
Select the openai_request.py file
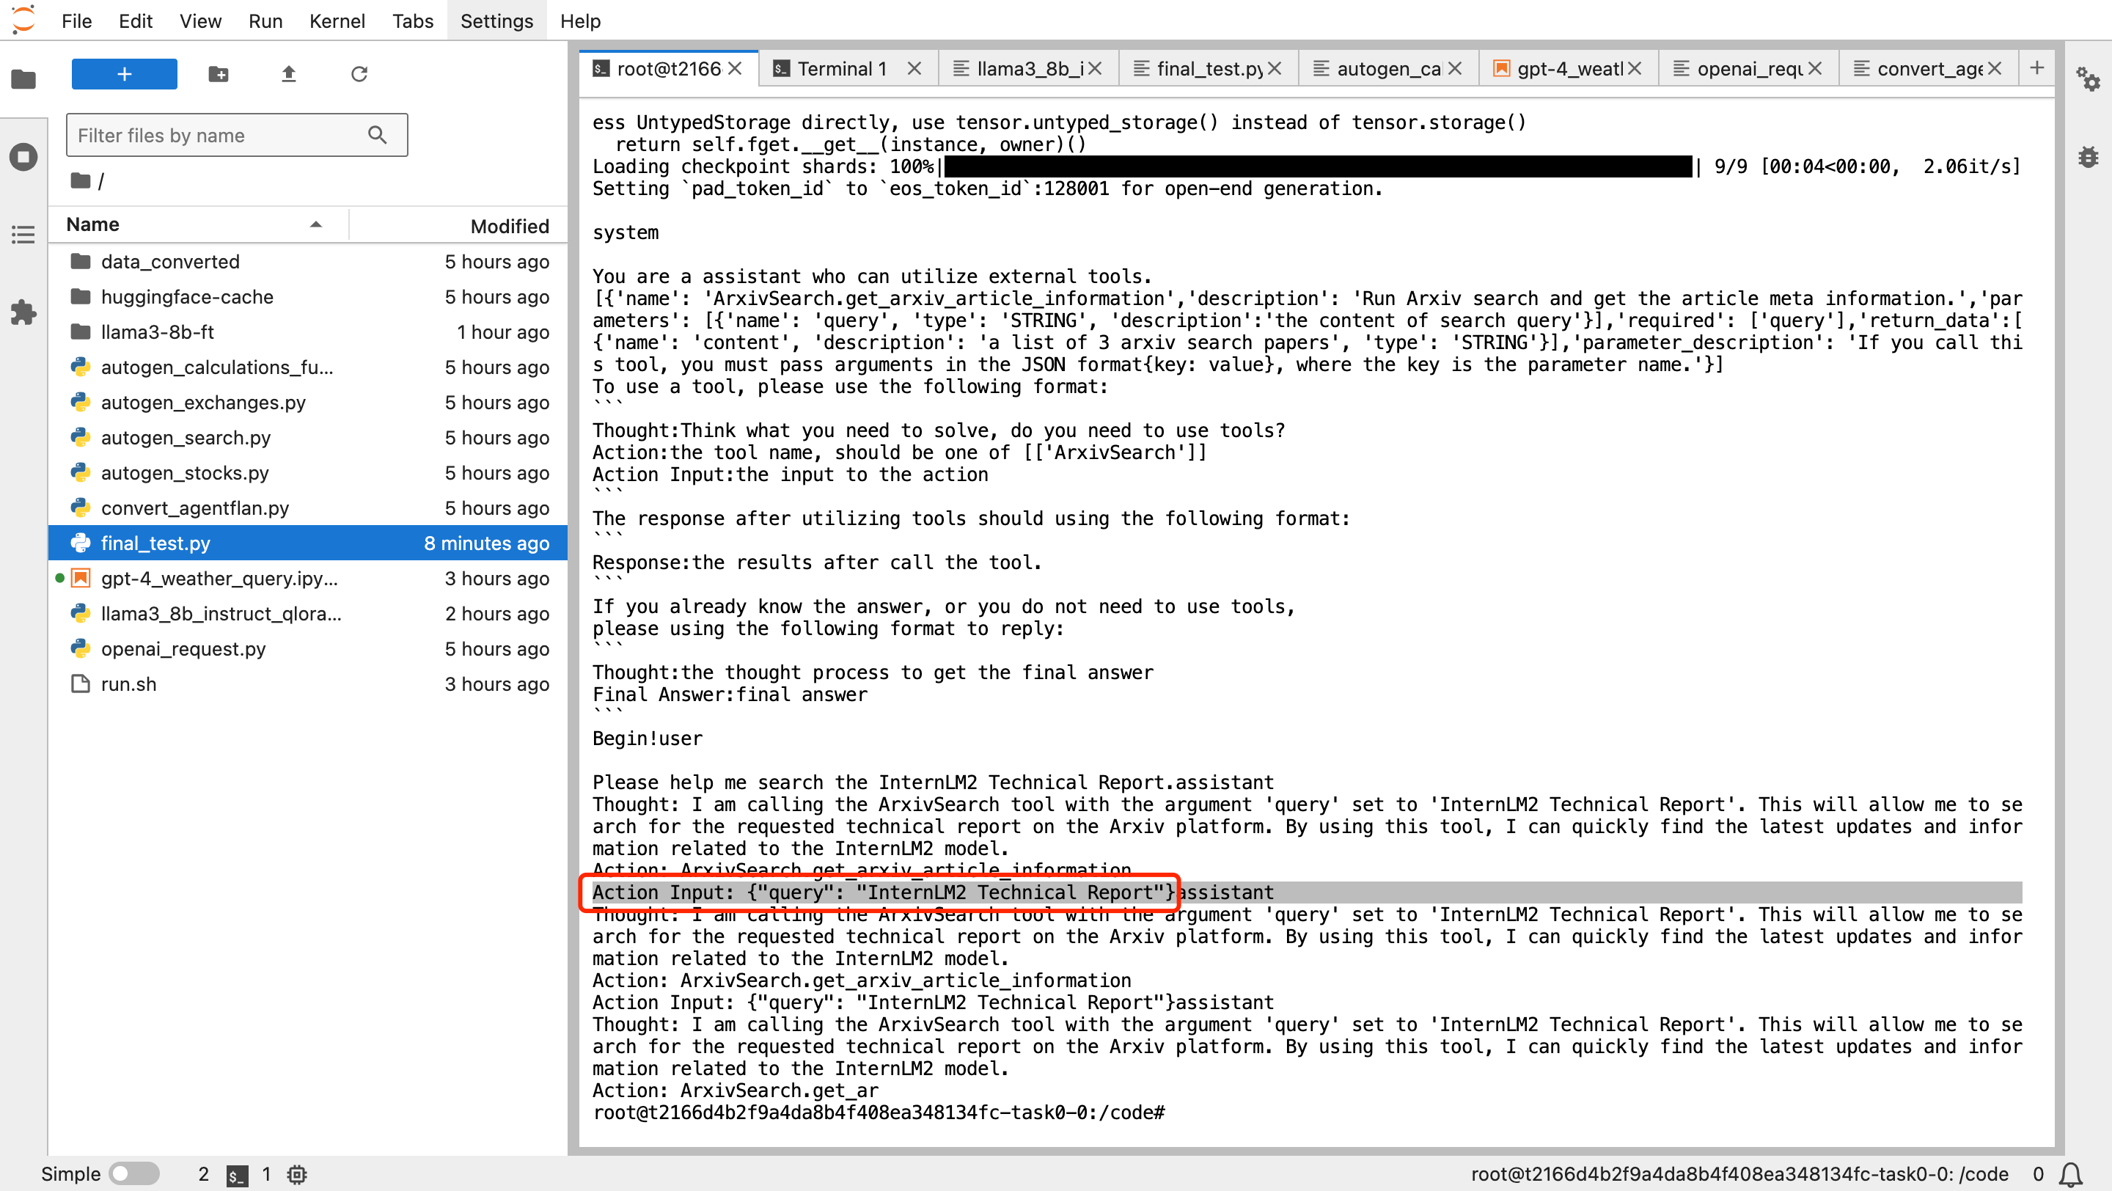click(x=308, y=649)
